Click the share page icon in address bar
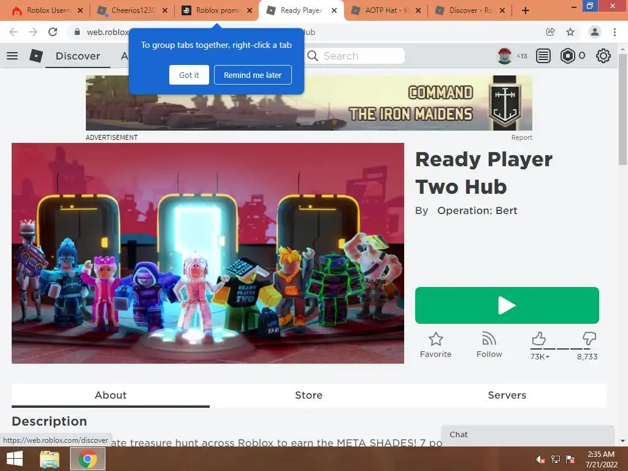Image resolution: width=628 pixels, height=471 pixels. (x=551, y=32)
